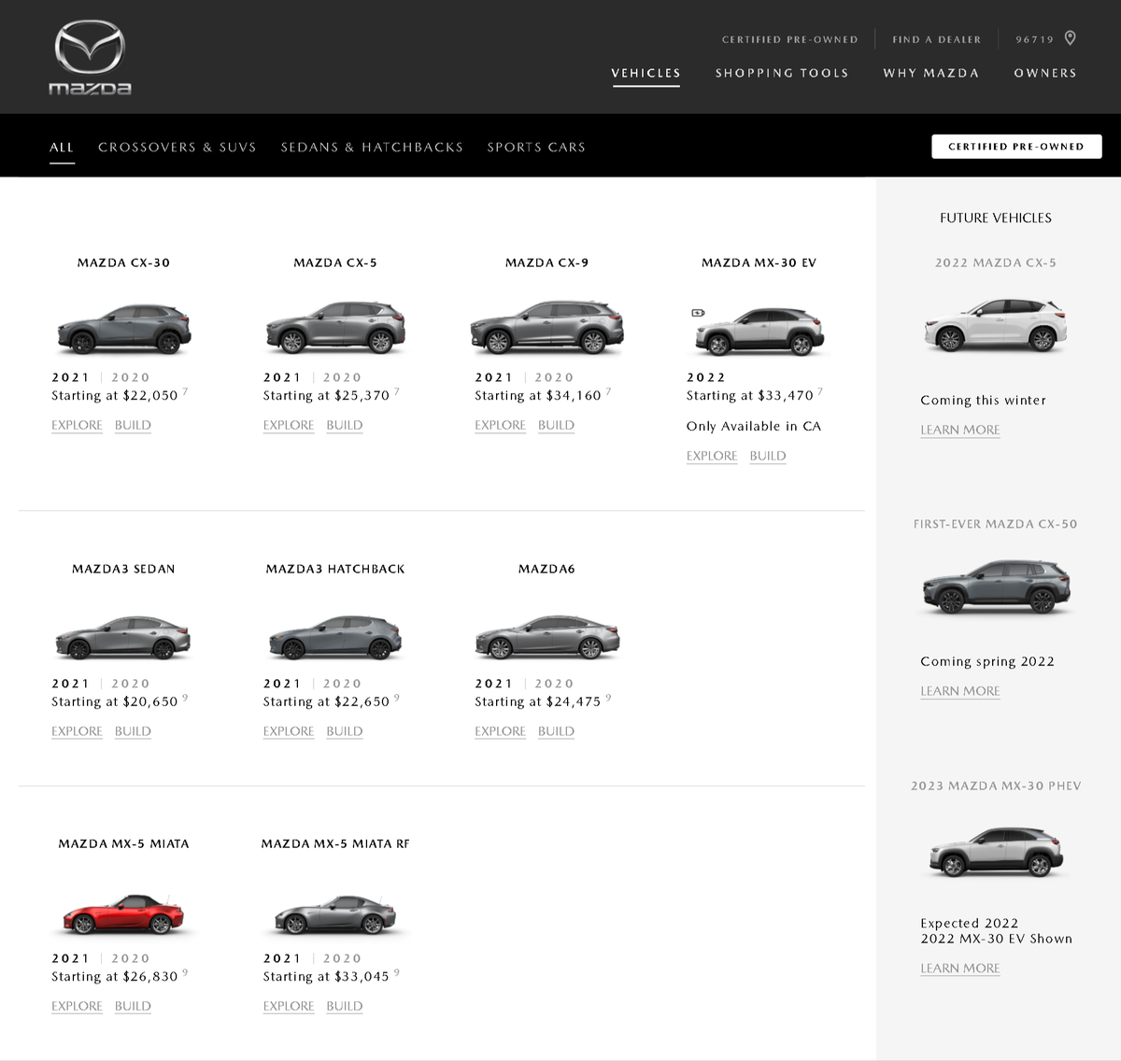Open the Shopping Tools menu
Screen dimensions: 1121x1061
tap(782, 73)
